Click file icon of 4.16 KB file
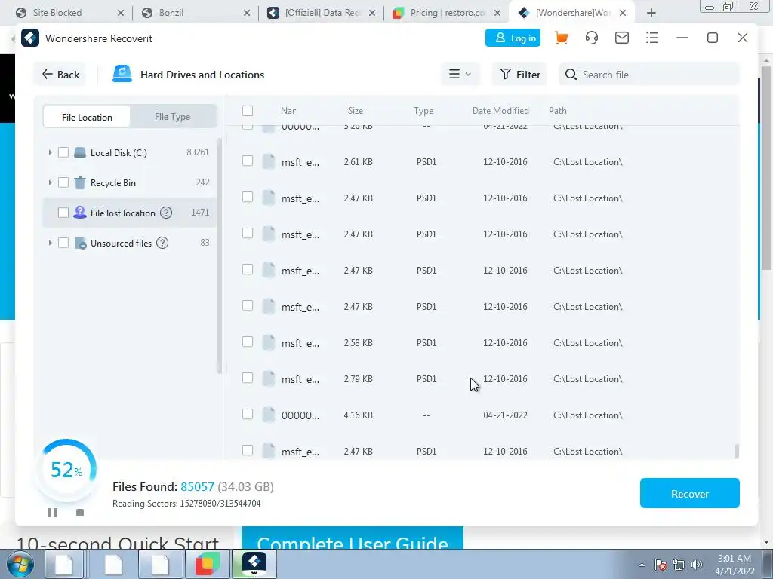 [268, 415]
